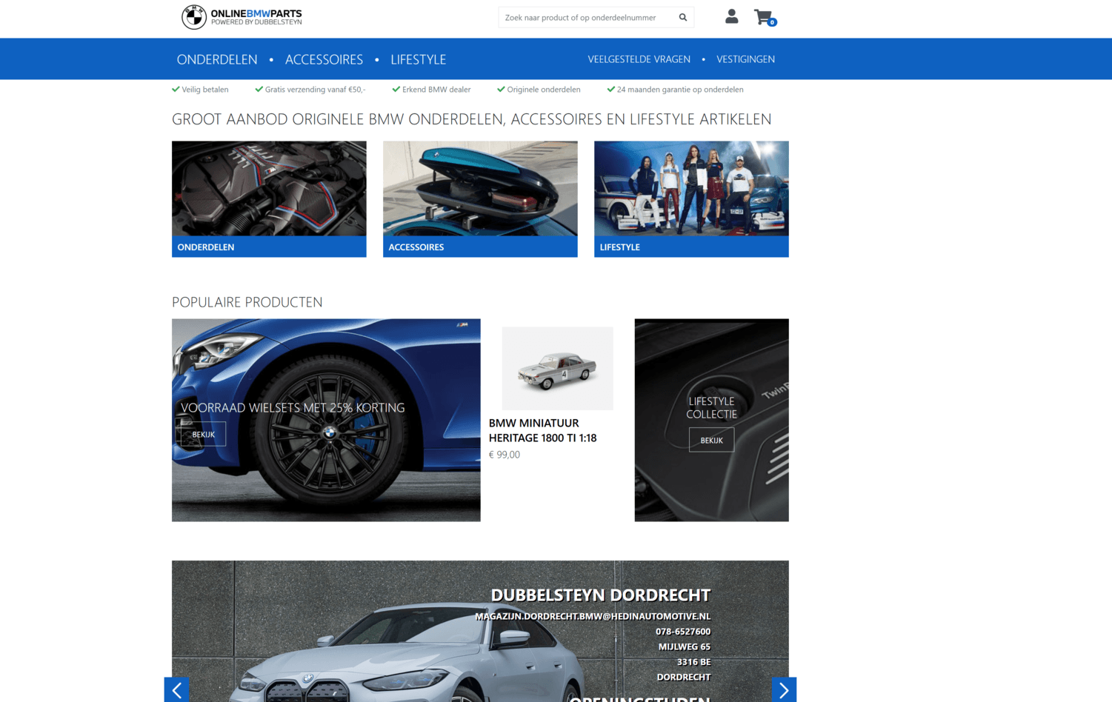Click the Dordrecht magazijn email address

(x=593, y=616)
